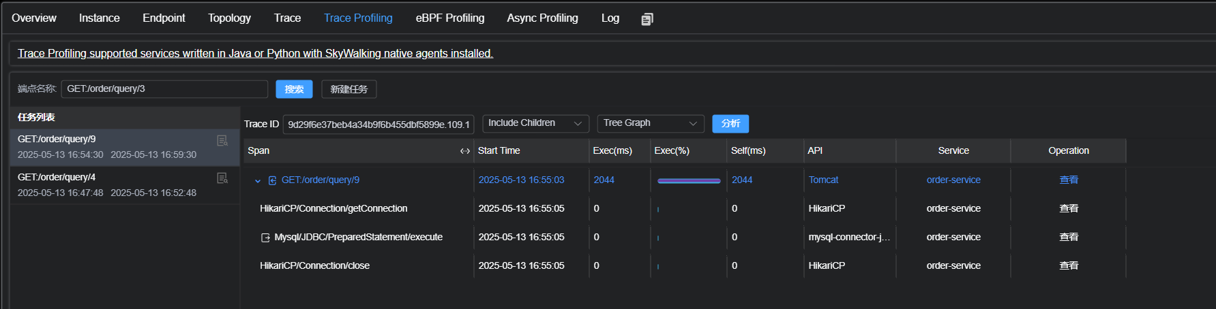
Task: Focus the endpoint name input field
Action: tap(164, 89)
